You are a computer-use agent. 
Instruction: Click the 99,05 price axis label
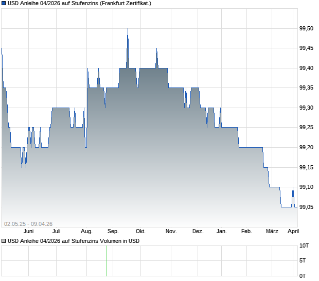tap(306, 207)
